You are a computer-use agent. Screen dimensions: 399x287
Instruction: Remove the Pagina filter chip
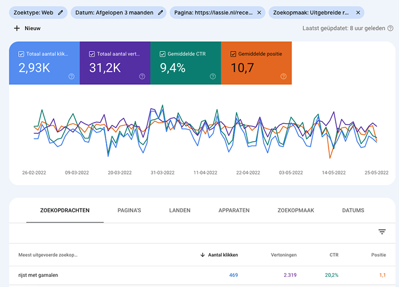click(259, 12)
